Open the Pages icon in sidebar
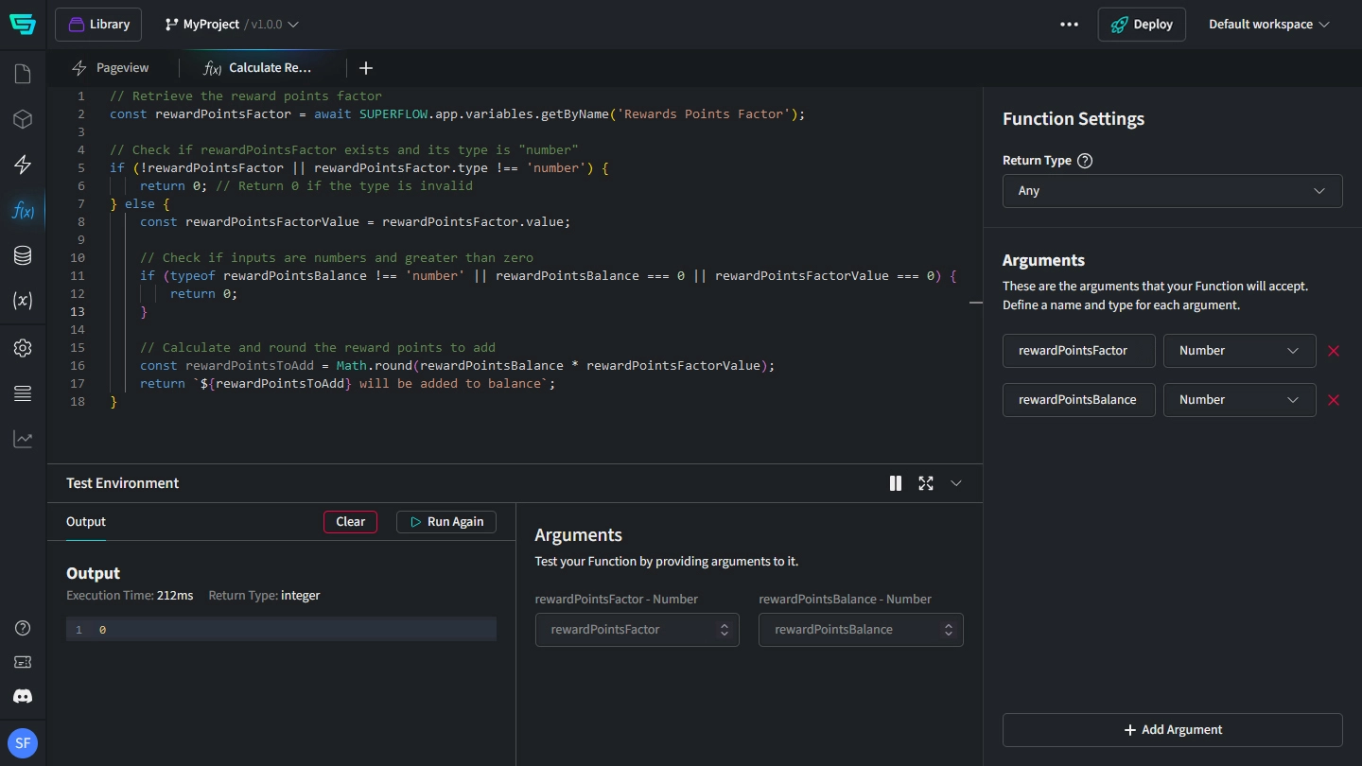 point(23,74)
